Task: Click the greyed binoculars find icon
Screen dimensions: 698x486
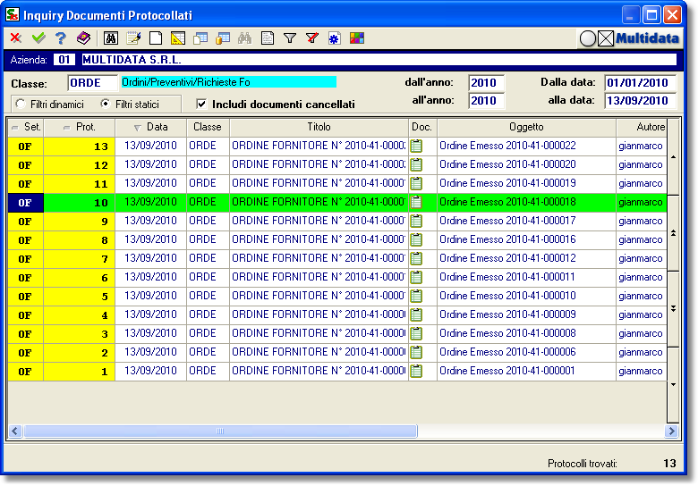Action: 245,38
